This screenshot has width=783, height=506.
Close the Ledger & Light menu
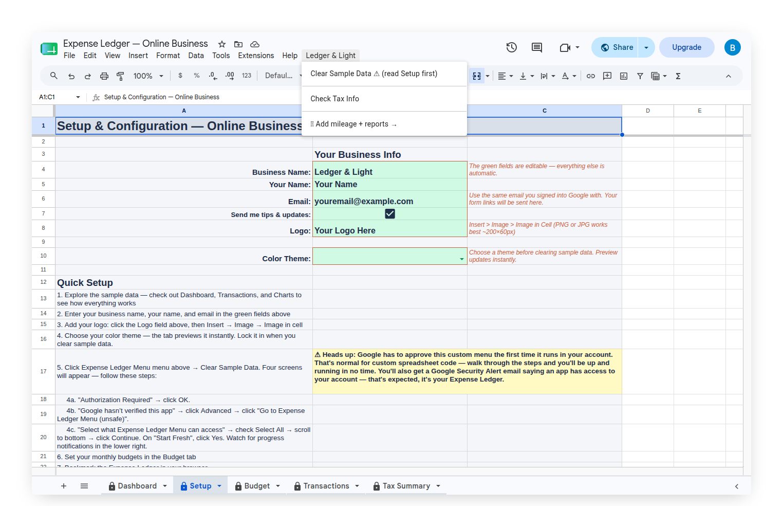[330, 56]
